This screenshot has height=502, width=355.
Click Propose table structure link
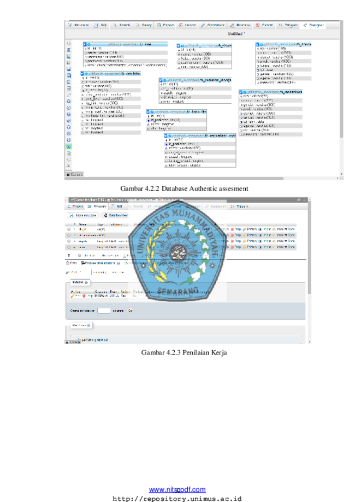coord(98,263)
